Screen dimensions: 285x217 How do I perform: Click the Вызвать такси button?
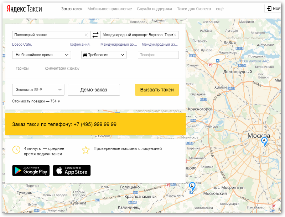point(157,90)
